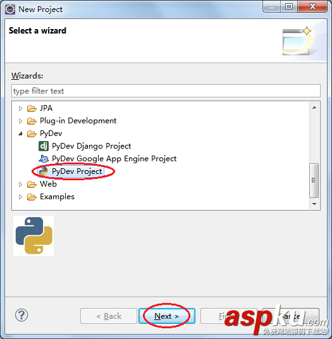Expand the Examples category arrow
The image size is (332, 339).
pyautogui.click(x=20, y=197)
